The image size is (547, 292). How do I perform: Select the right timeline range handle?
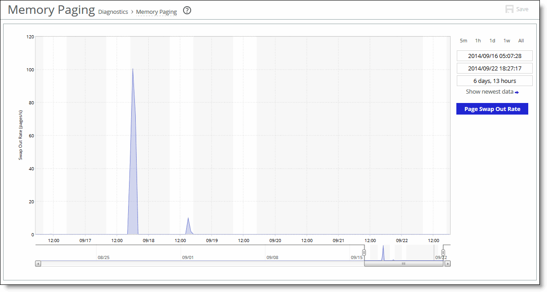pyautogui.click(x=443, y=252)
